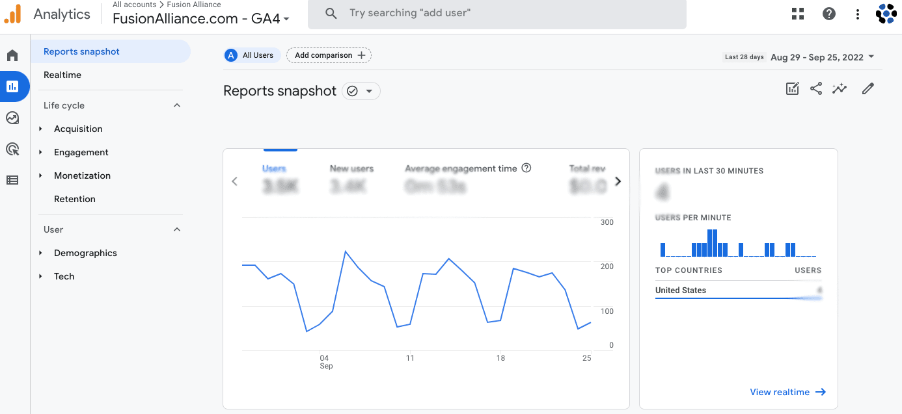Follow the View realtime link
902x414 pixels.
click(787, 392)
